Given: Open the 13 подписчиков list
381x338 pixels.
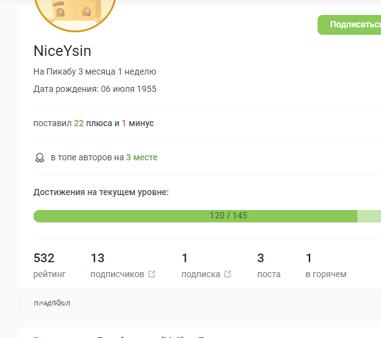Looking at the screenshot, I should coord(117,265).
